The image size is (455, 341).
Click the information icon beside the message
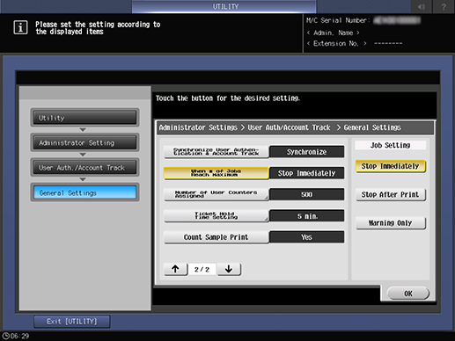point(20,28)
